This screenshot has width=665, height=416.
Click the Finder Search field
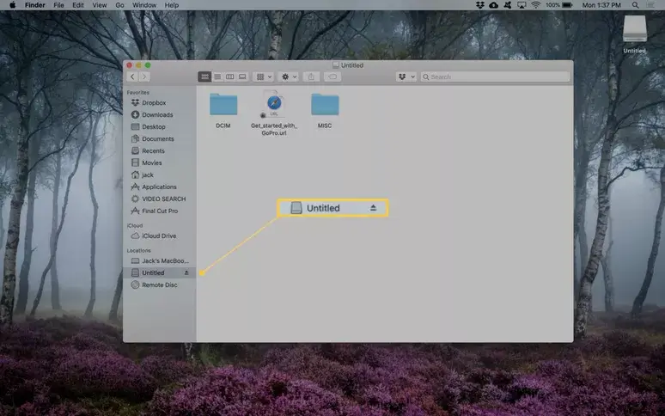coord(495,76)
